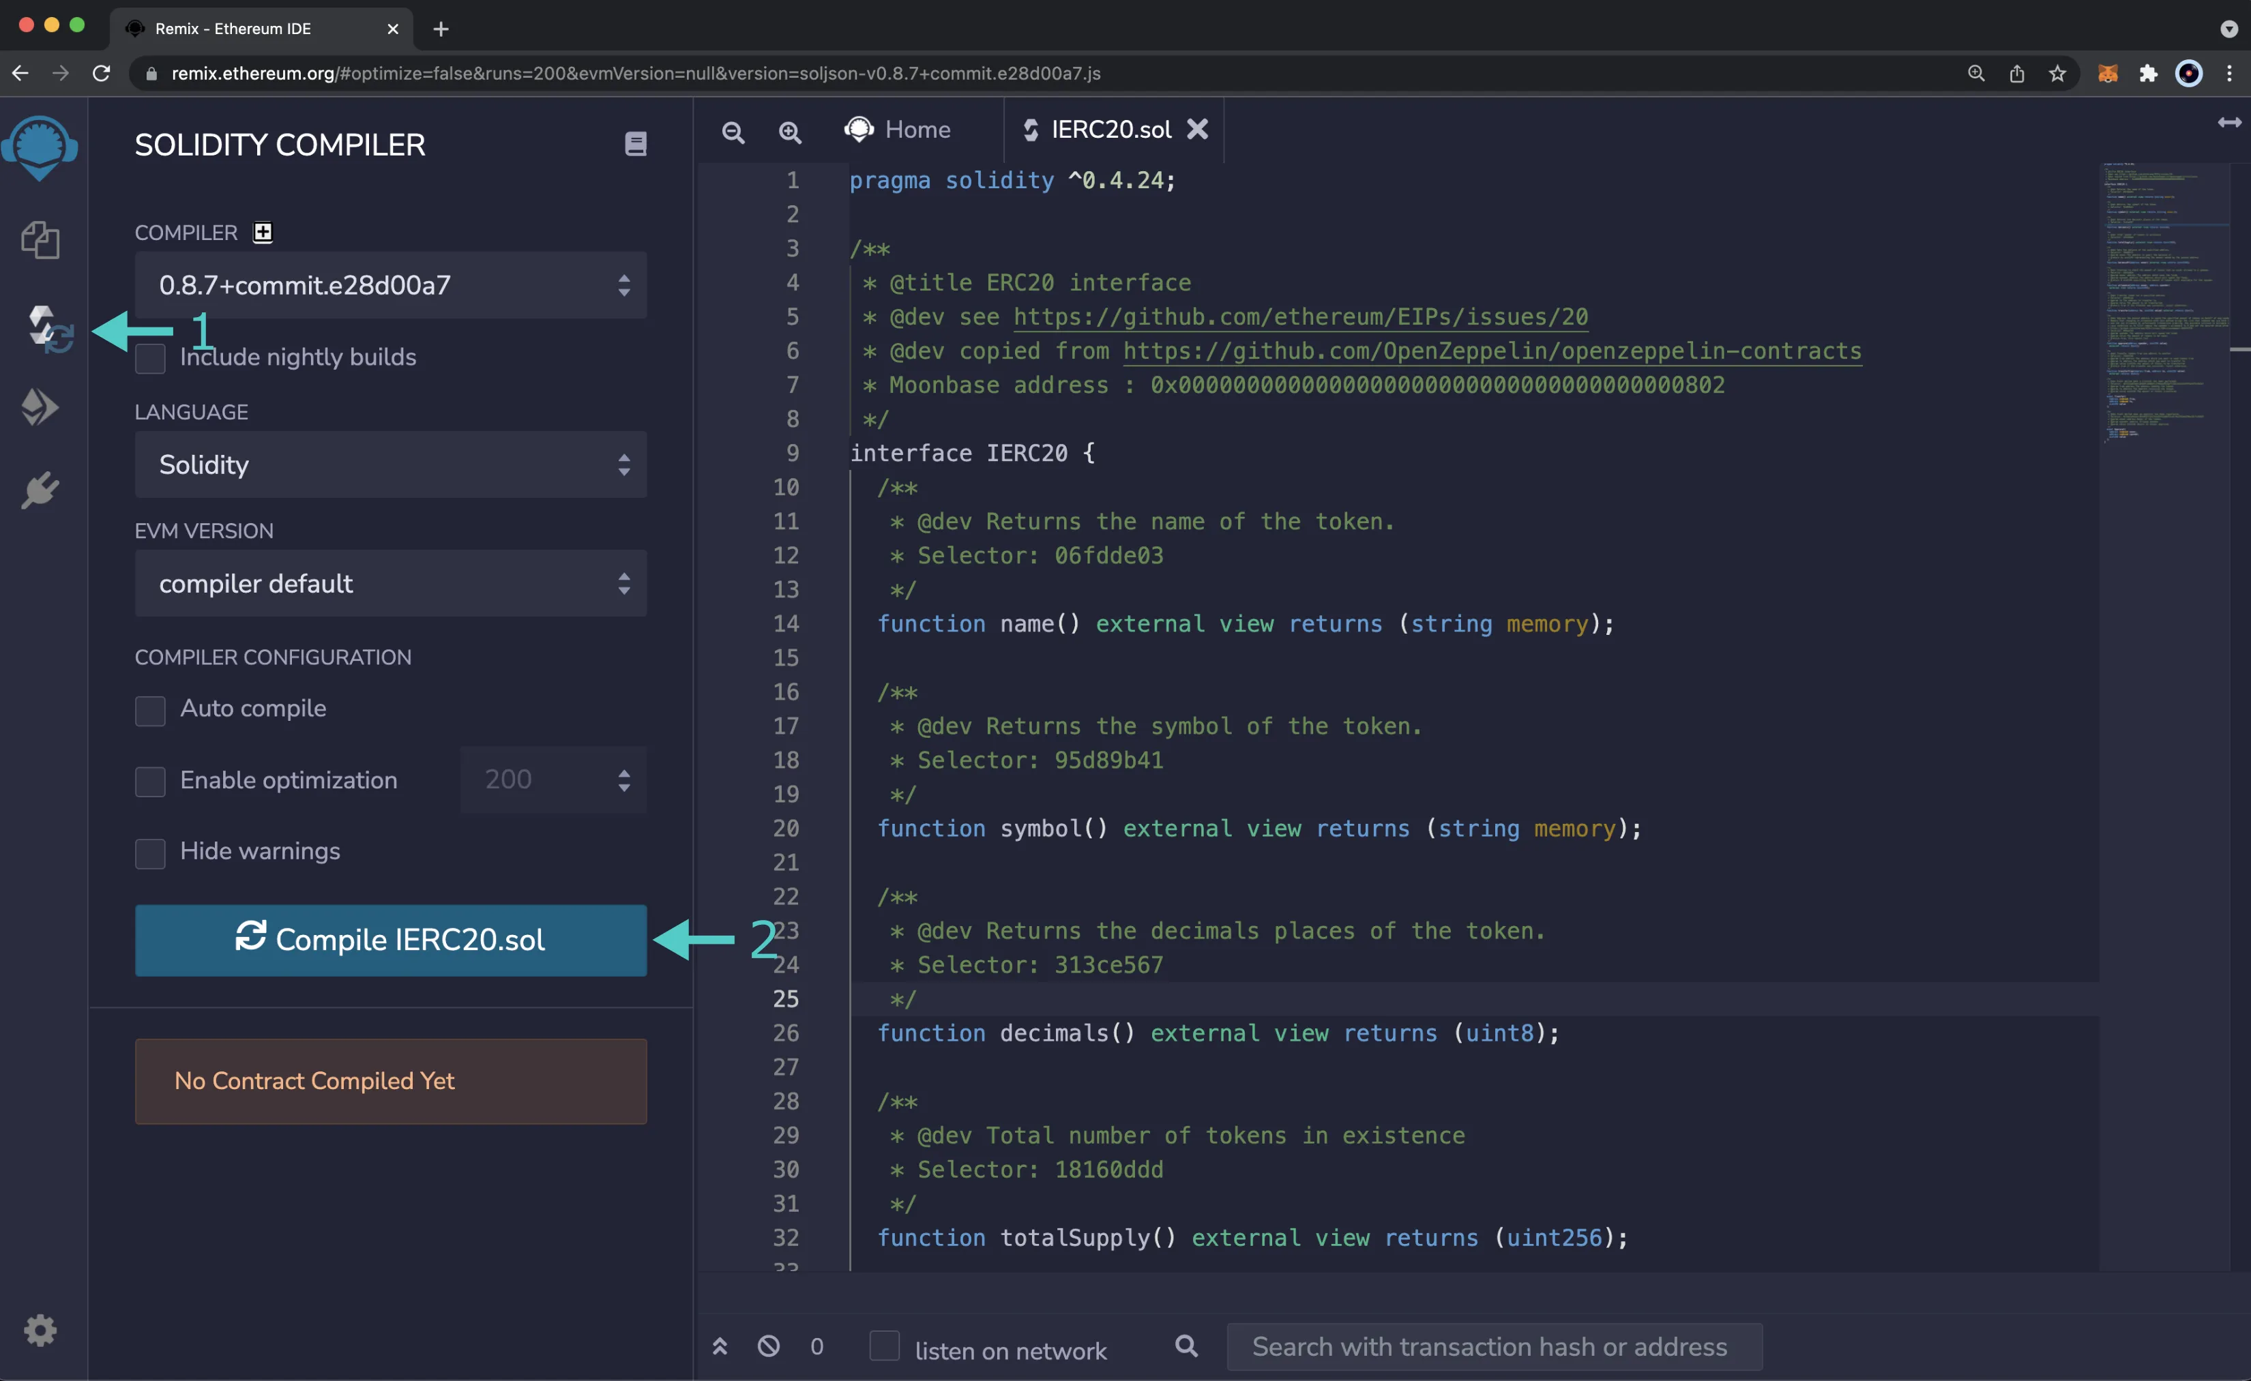Viewport: 2251px width, 1381px height.
Task: Toggle the editor panel width arrows
Action: [x=2229, y=122]
